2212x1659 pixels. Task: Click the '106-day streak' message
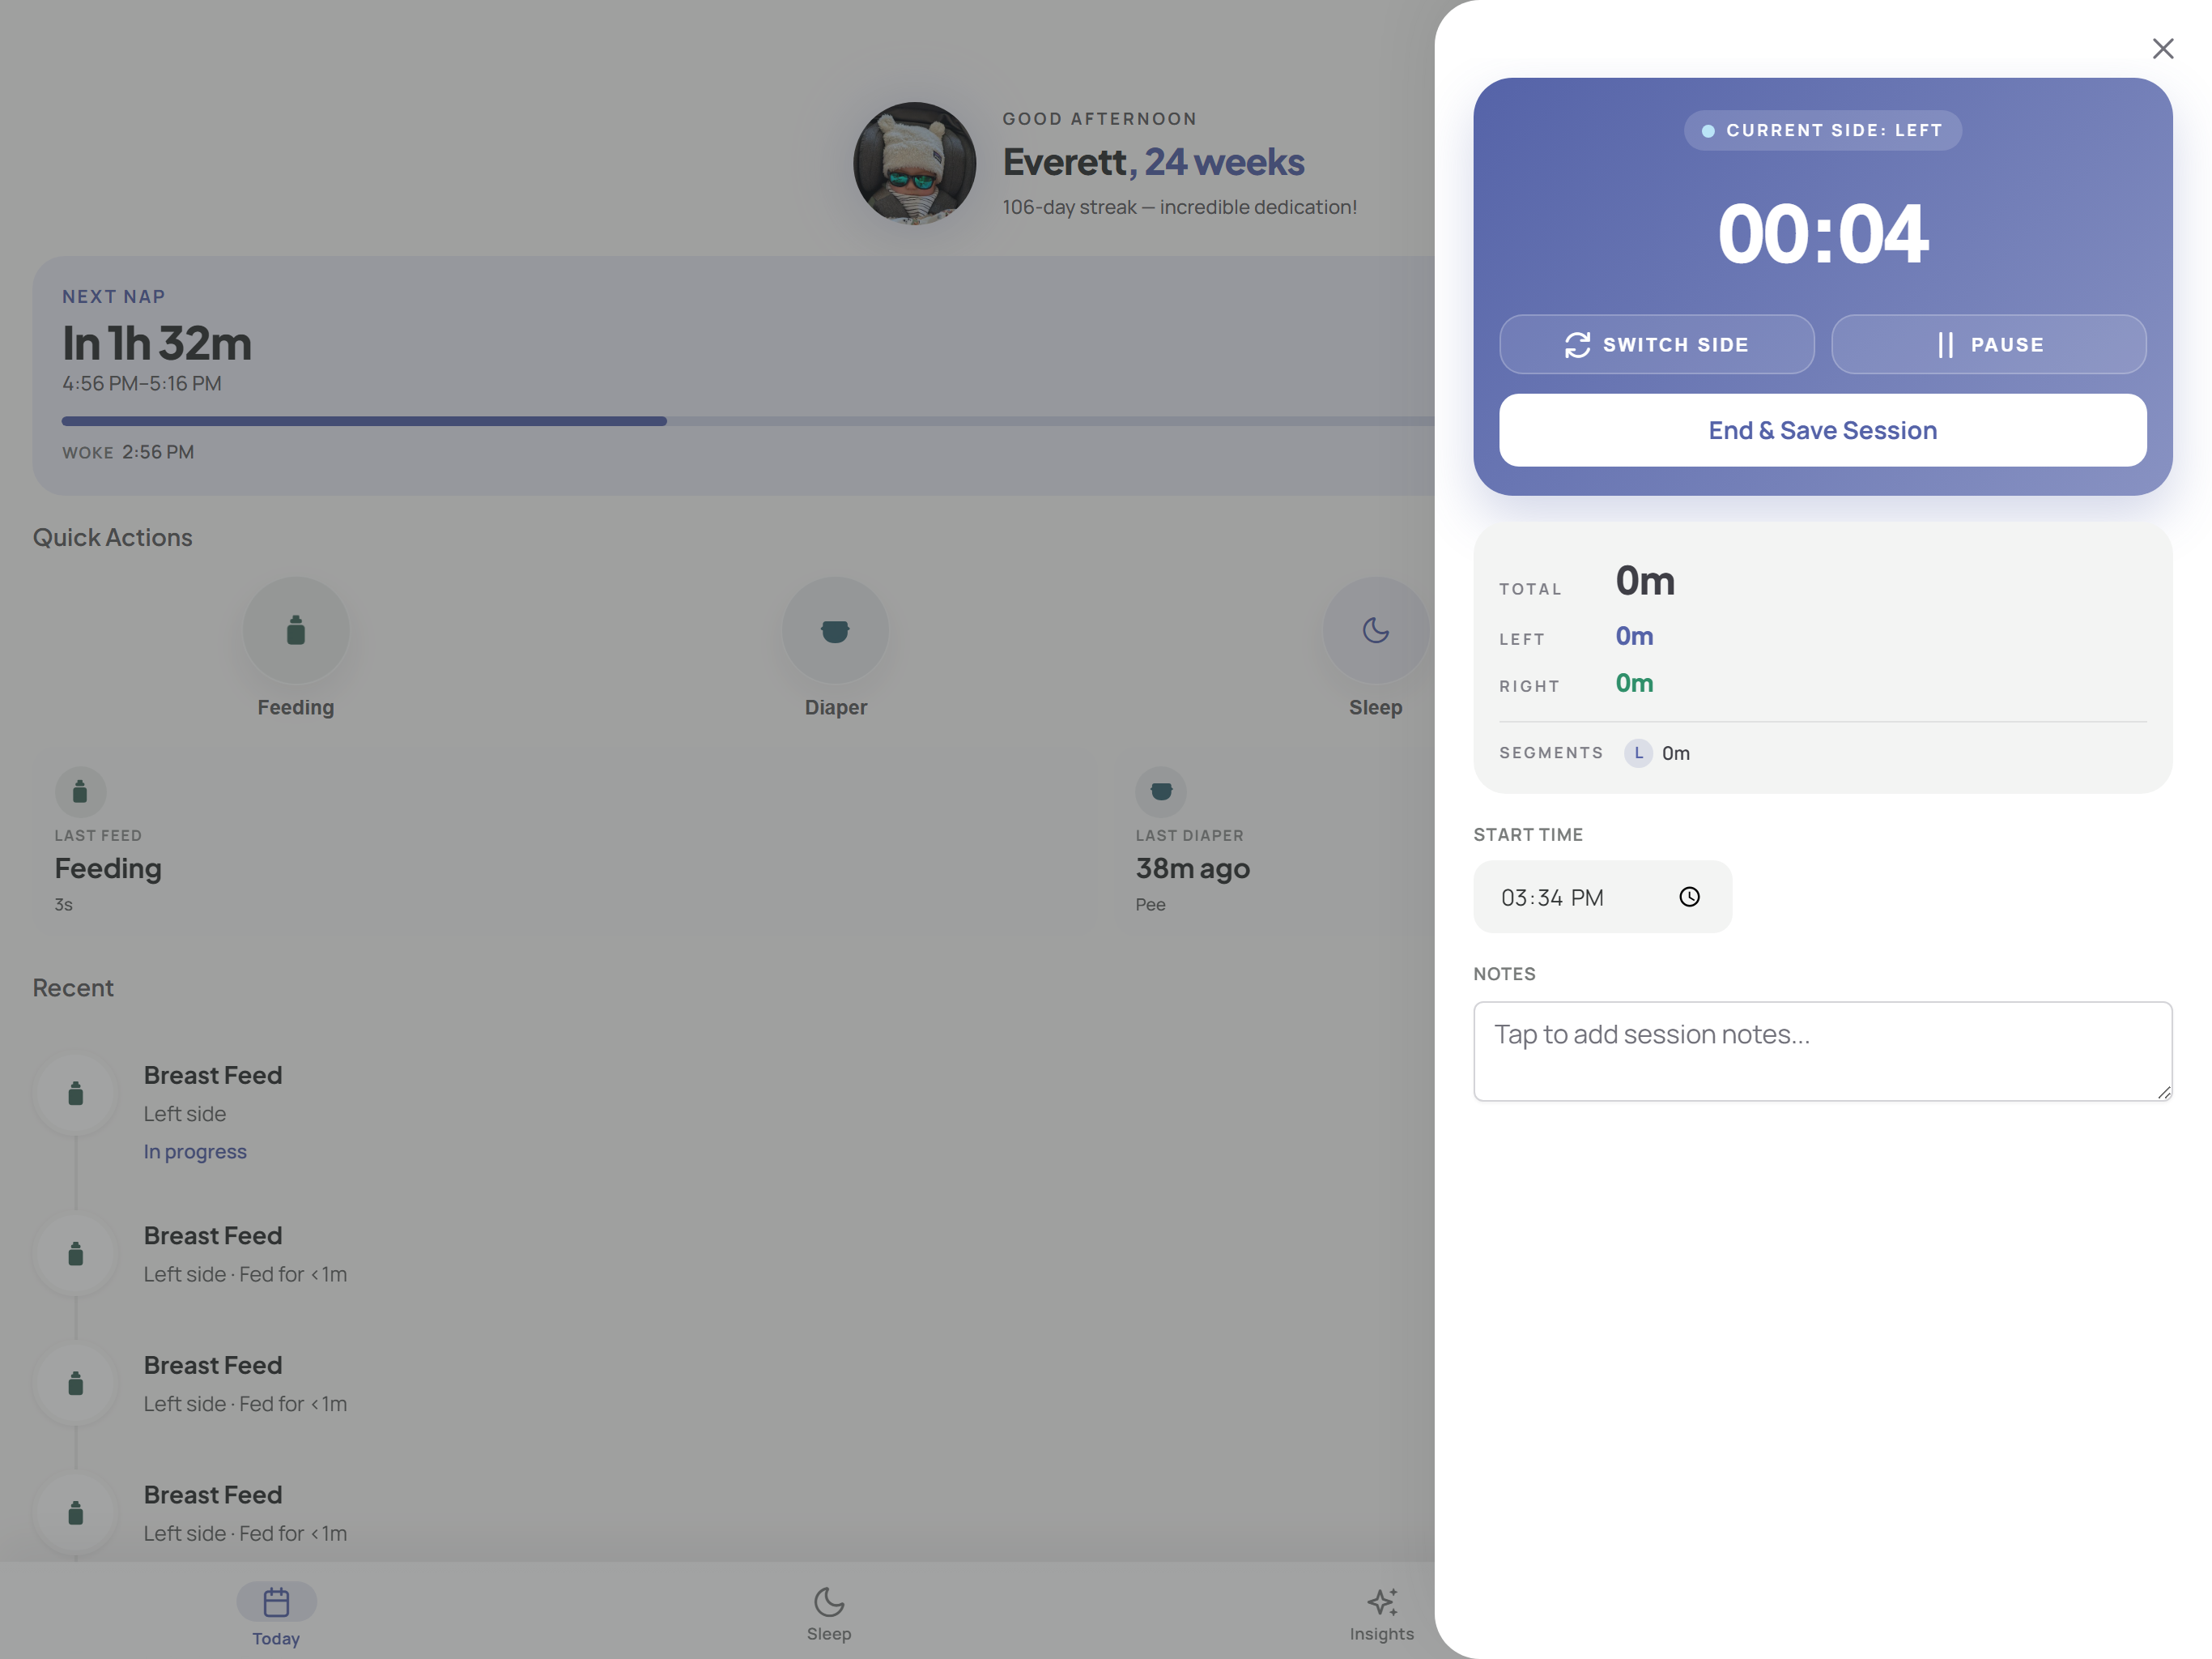pos(1179,207)
